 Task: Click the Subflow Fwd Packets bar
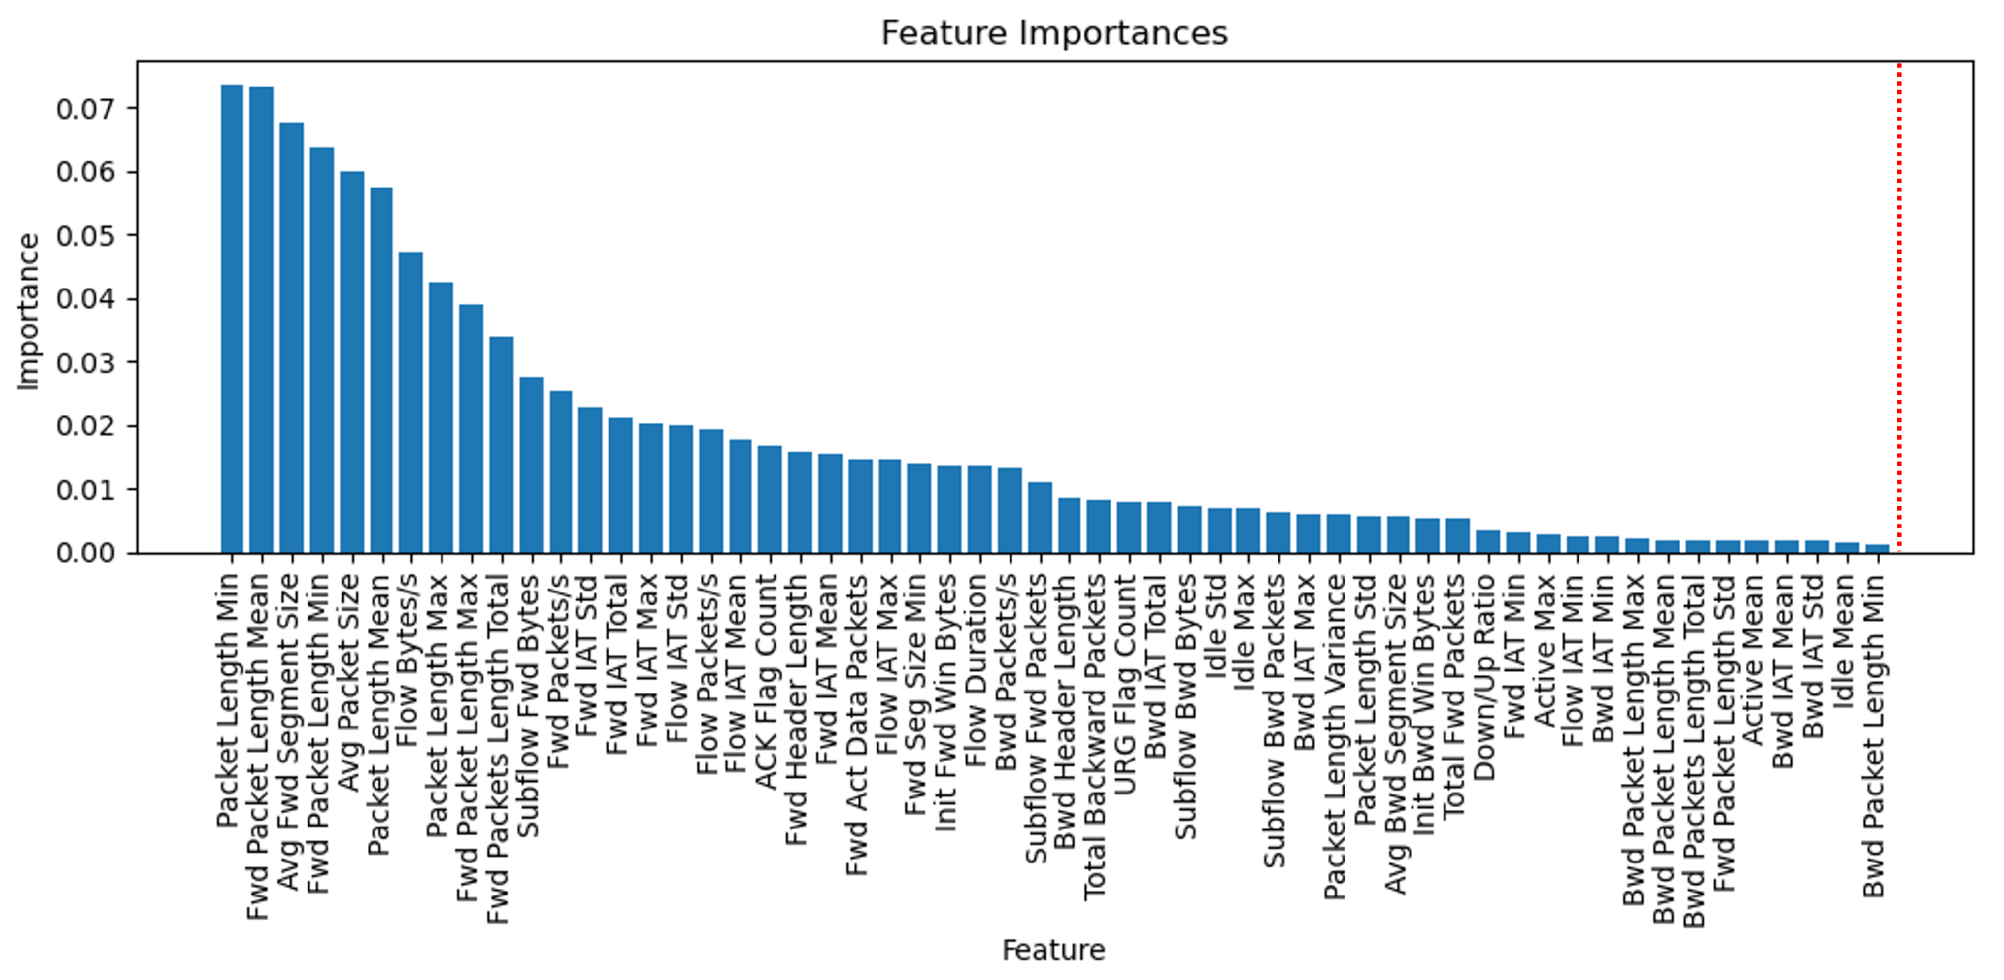point(1040,518)
